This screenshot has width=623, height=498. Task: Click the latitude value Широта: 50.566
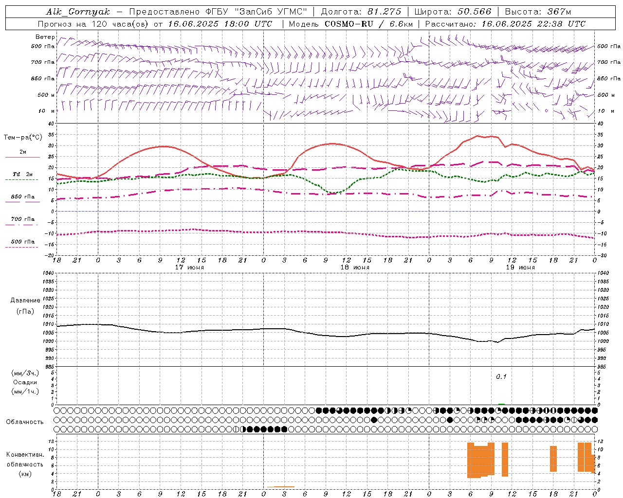pyautogui.click(x=453, y=12)
